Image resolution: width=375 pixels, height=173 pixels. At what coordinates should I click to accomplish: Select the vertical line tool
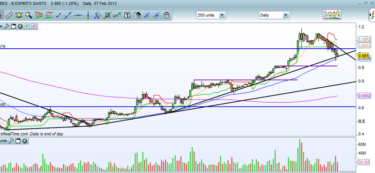88,15
